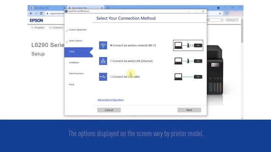Go forward in the browser

pyautogui.click(x=36, y=14)
